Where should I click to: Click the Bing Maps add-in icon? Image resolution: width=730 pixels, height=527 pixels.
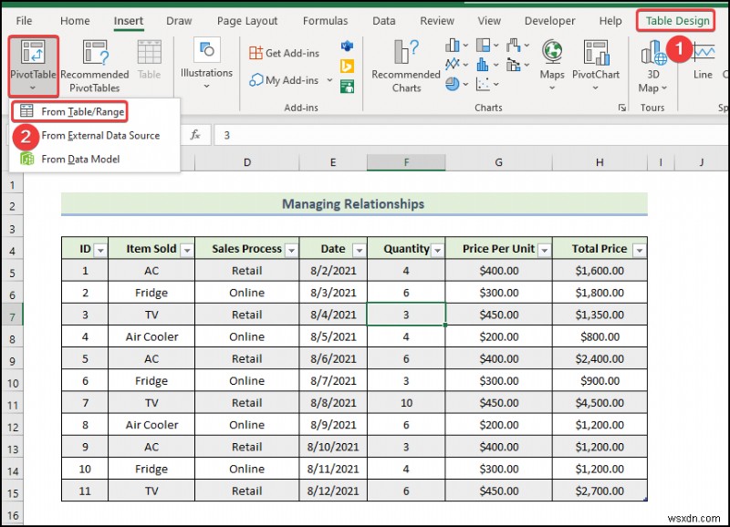coord(347,66)
